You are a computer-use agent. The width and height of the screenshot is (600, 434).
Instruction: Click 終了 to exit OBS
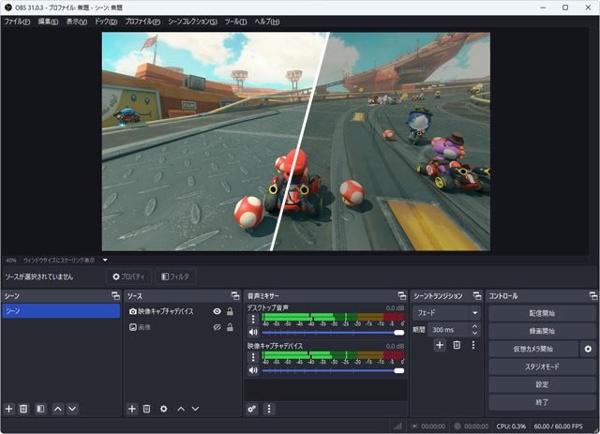click(542, 402)
